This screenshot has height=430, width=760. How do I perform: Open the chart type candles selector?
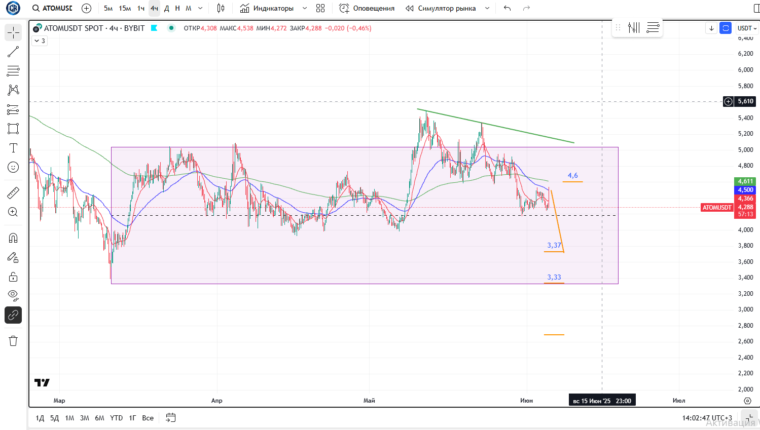pyautogui.click(x=221, y=8)
